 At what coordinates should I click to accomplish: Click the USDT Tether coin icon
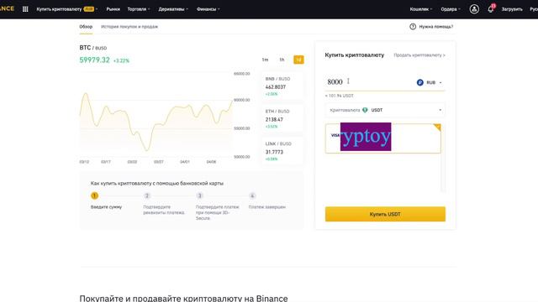[365, 110]
